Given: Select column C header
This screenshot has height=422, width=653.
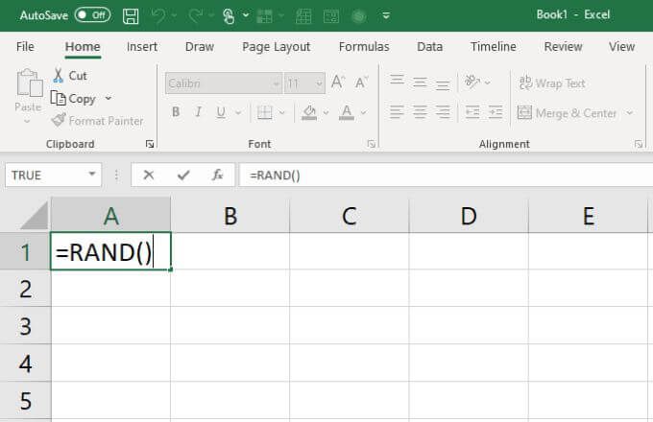Looking at the screenshot, I should [349, 217].
